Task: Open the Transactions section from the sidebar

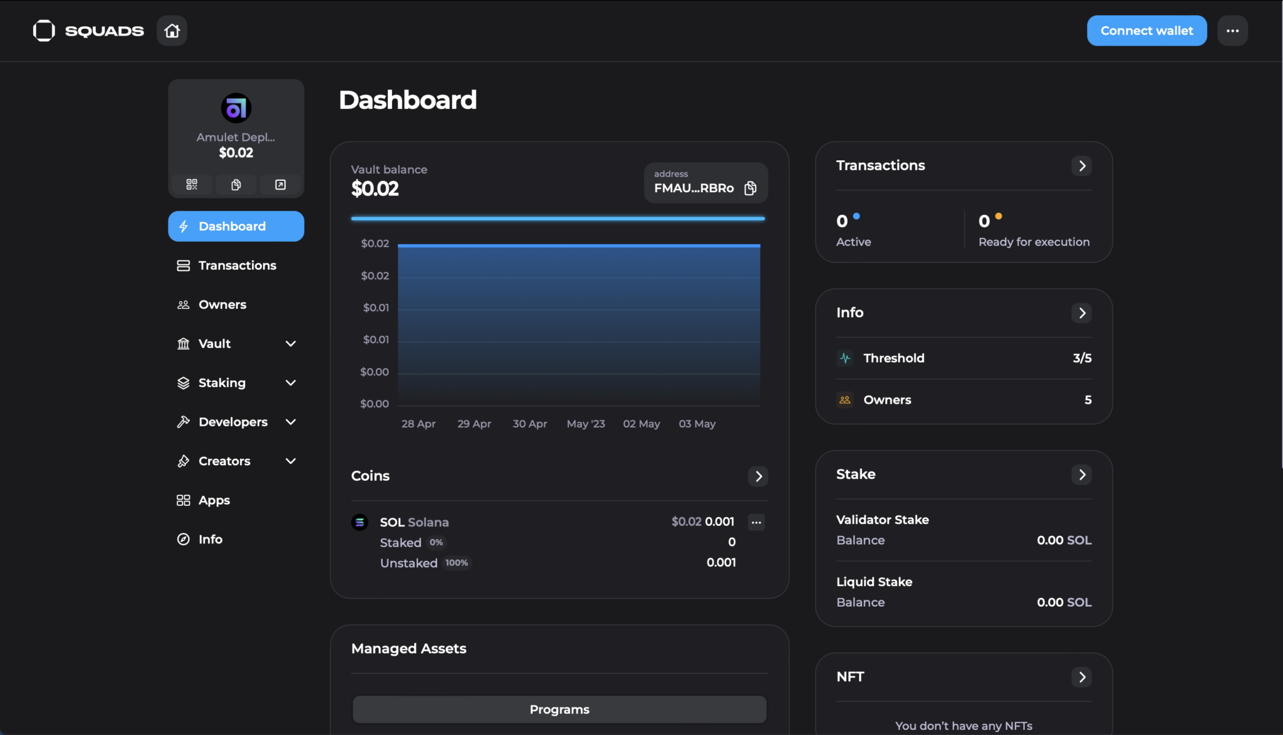Action: 237,265
